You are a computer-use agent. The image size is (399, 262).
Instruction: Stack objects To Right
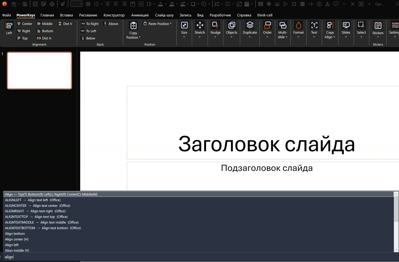click(90, 24)
